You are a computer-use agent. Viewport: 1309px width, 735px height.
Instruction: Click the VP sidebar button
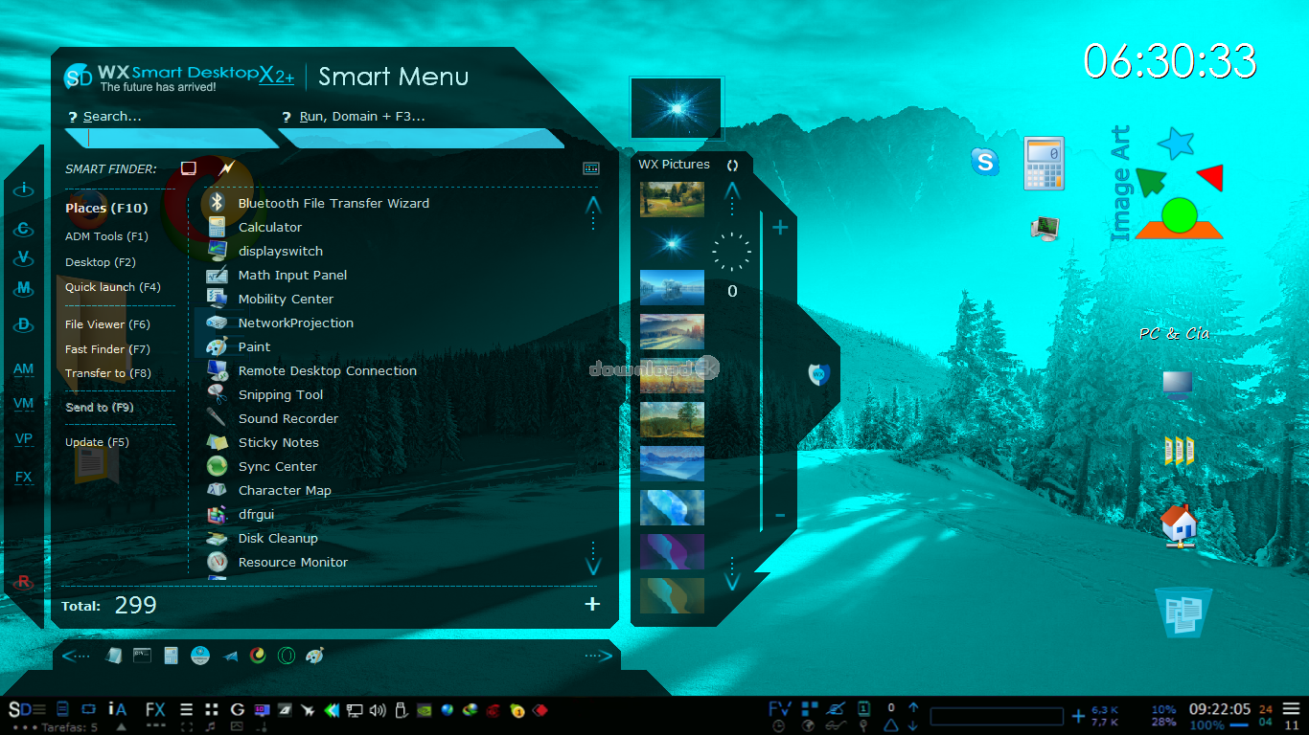click(x=24, y=439)
